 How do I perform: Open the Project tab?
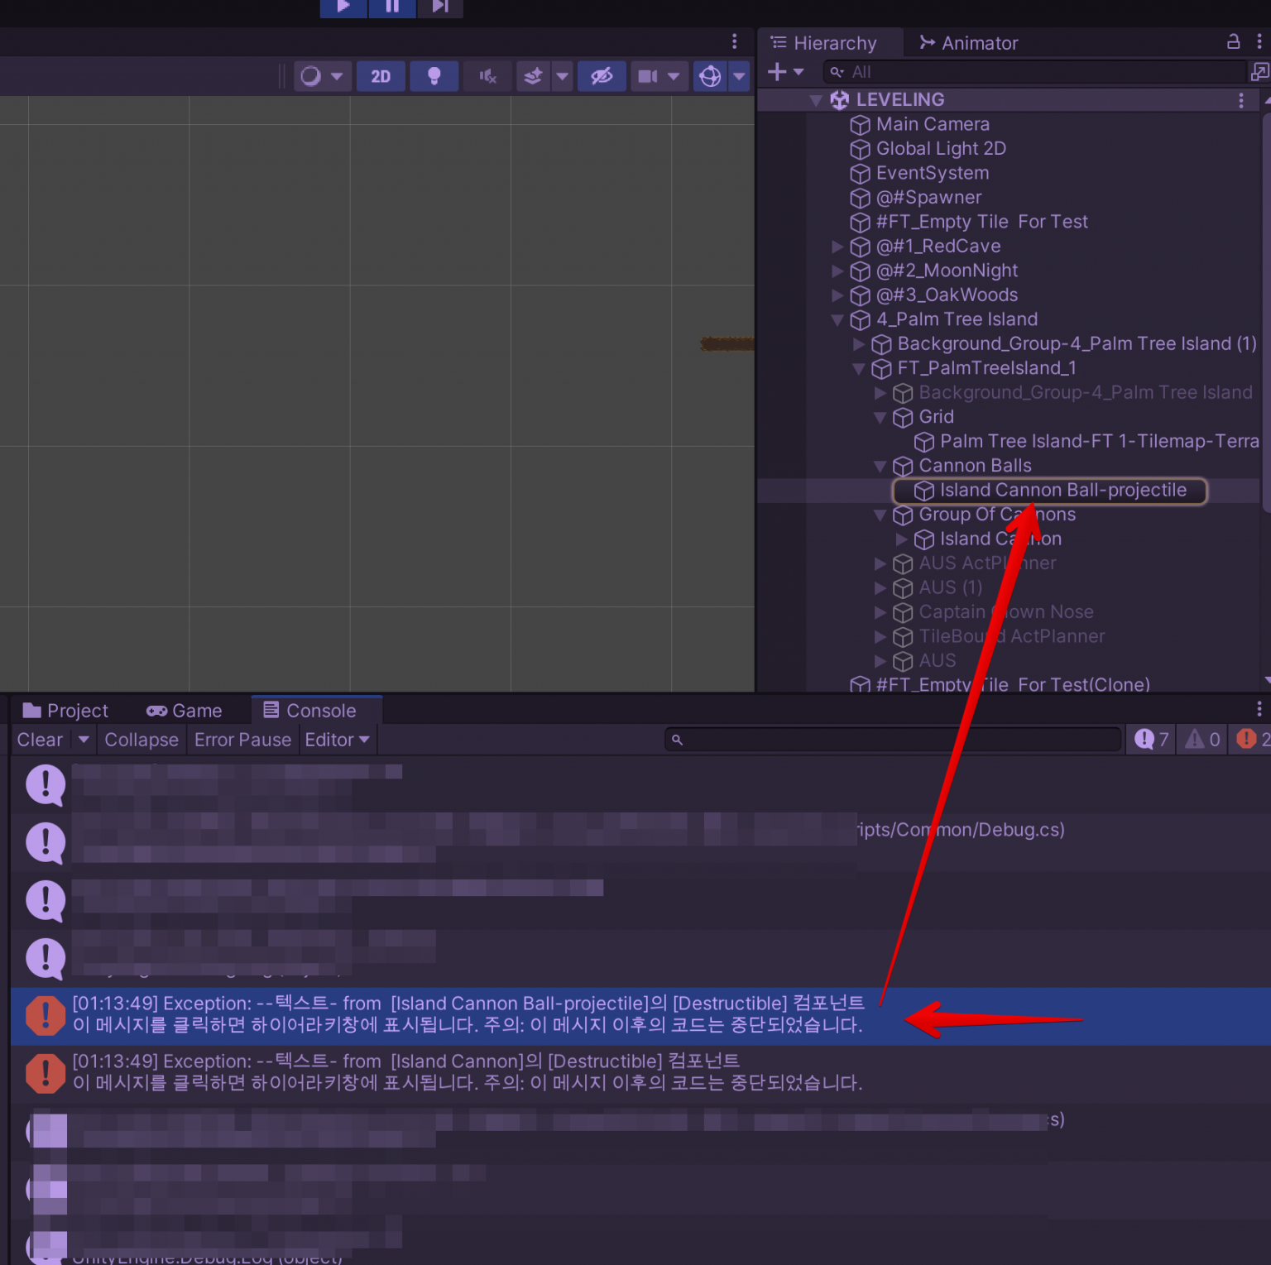coord(66,711)
